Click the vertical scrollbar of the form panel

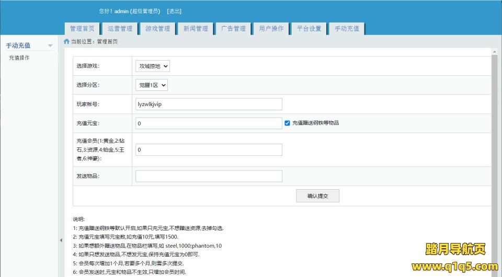tap(495, 157)
